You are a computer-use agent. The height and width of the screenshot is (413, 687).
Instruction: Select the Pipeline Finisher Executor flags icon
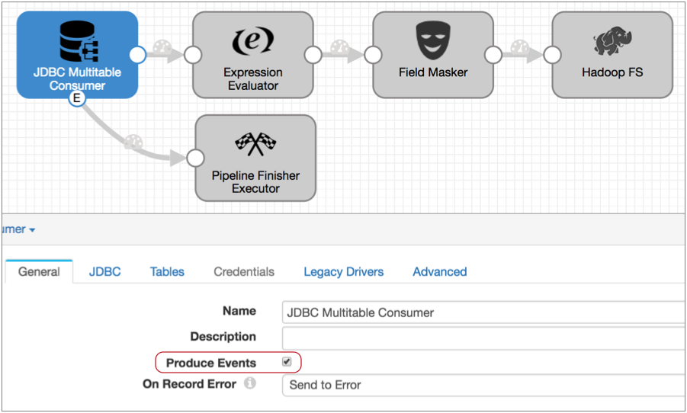pyautogui.click(x=255, y=144)
